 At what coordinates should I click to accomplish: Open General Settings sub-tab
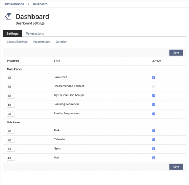click(x=17, y=42)
